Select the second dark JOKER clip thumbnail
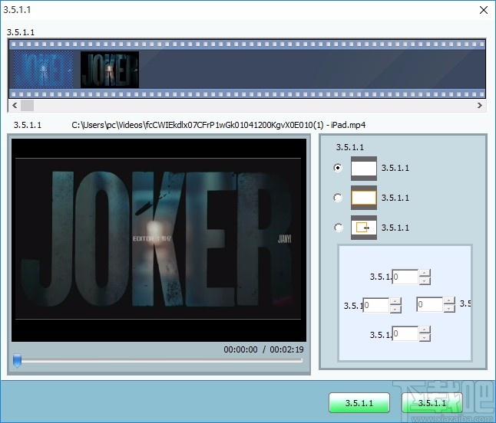The image size is (496, 423). coord(110,70)
